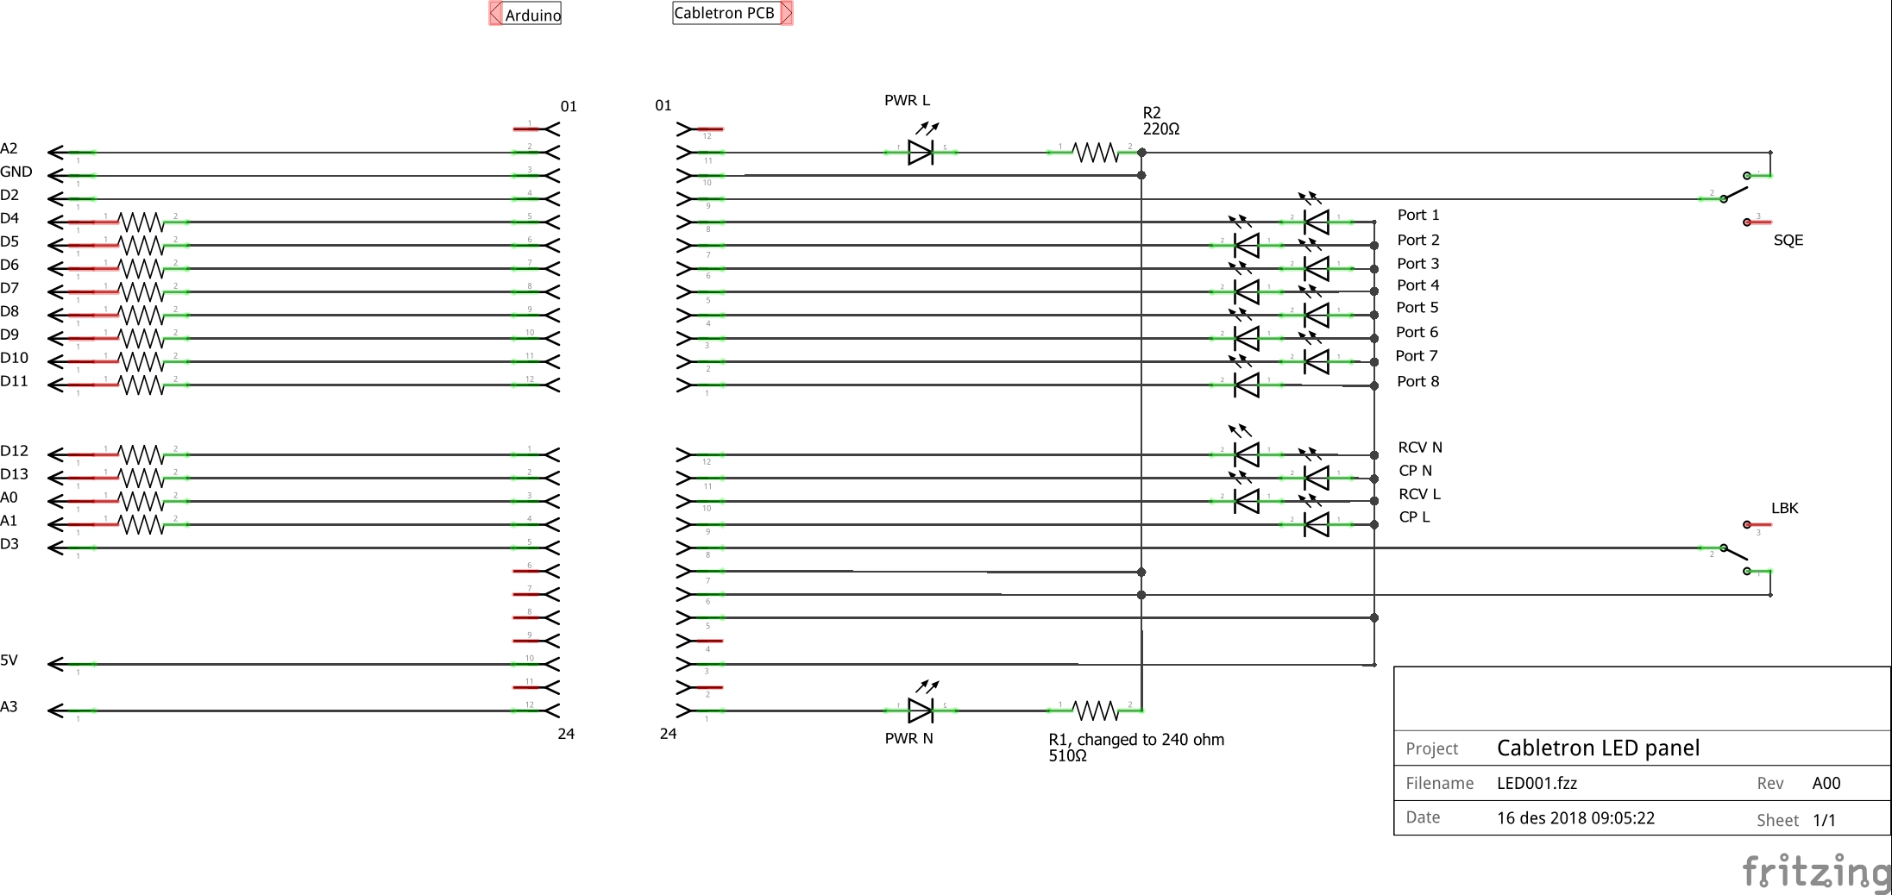Image resolution: width=1892 pixels, height=895 pixels.
Task: Select the resistor on the D5 line
Action: point(141,246)
